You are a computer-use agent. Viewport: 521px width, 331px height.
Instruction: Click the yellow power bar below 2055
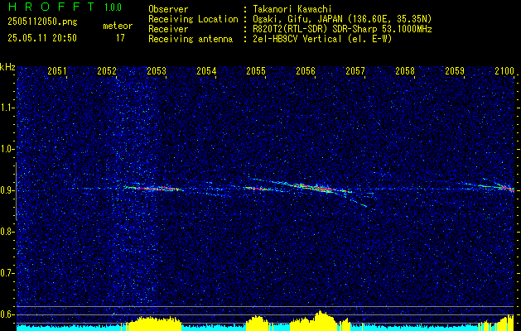pyautogui.click(x=258, y=322)
